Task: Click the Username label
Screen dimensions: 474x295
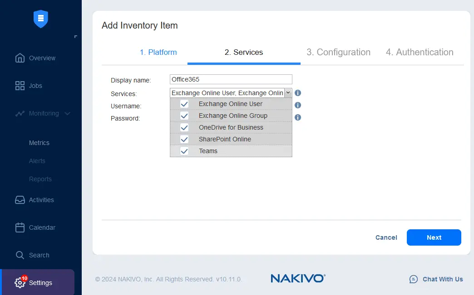Action: [x=126, y=106]
